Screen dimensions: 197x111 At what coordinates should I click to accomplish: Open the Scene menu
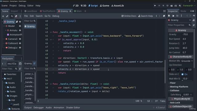[x=4, y=6]
